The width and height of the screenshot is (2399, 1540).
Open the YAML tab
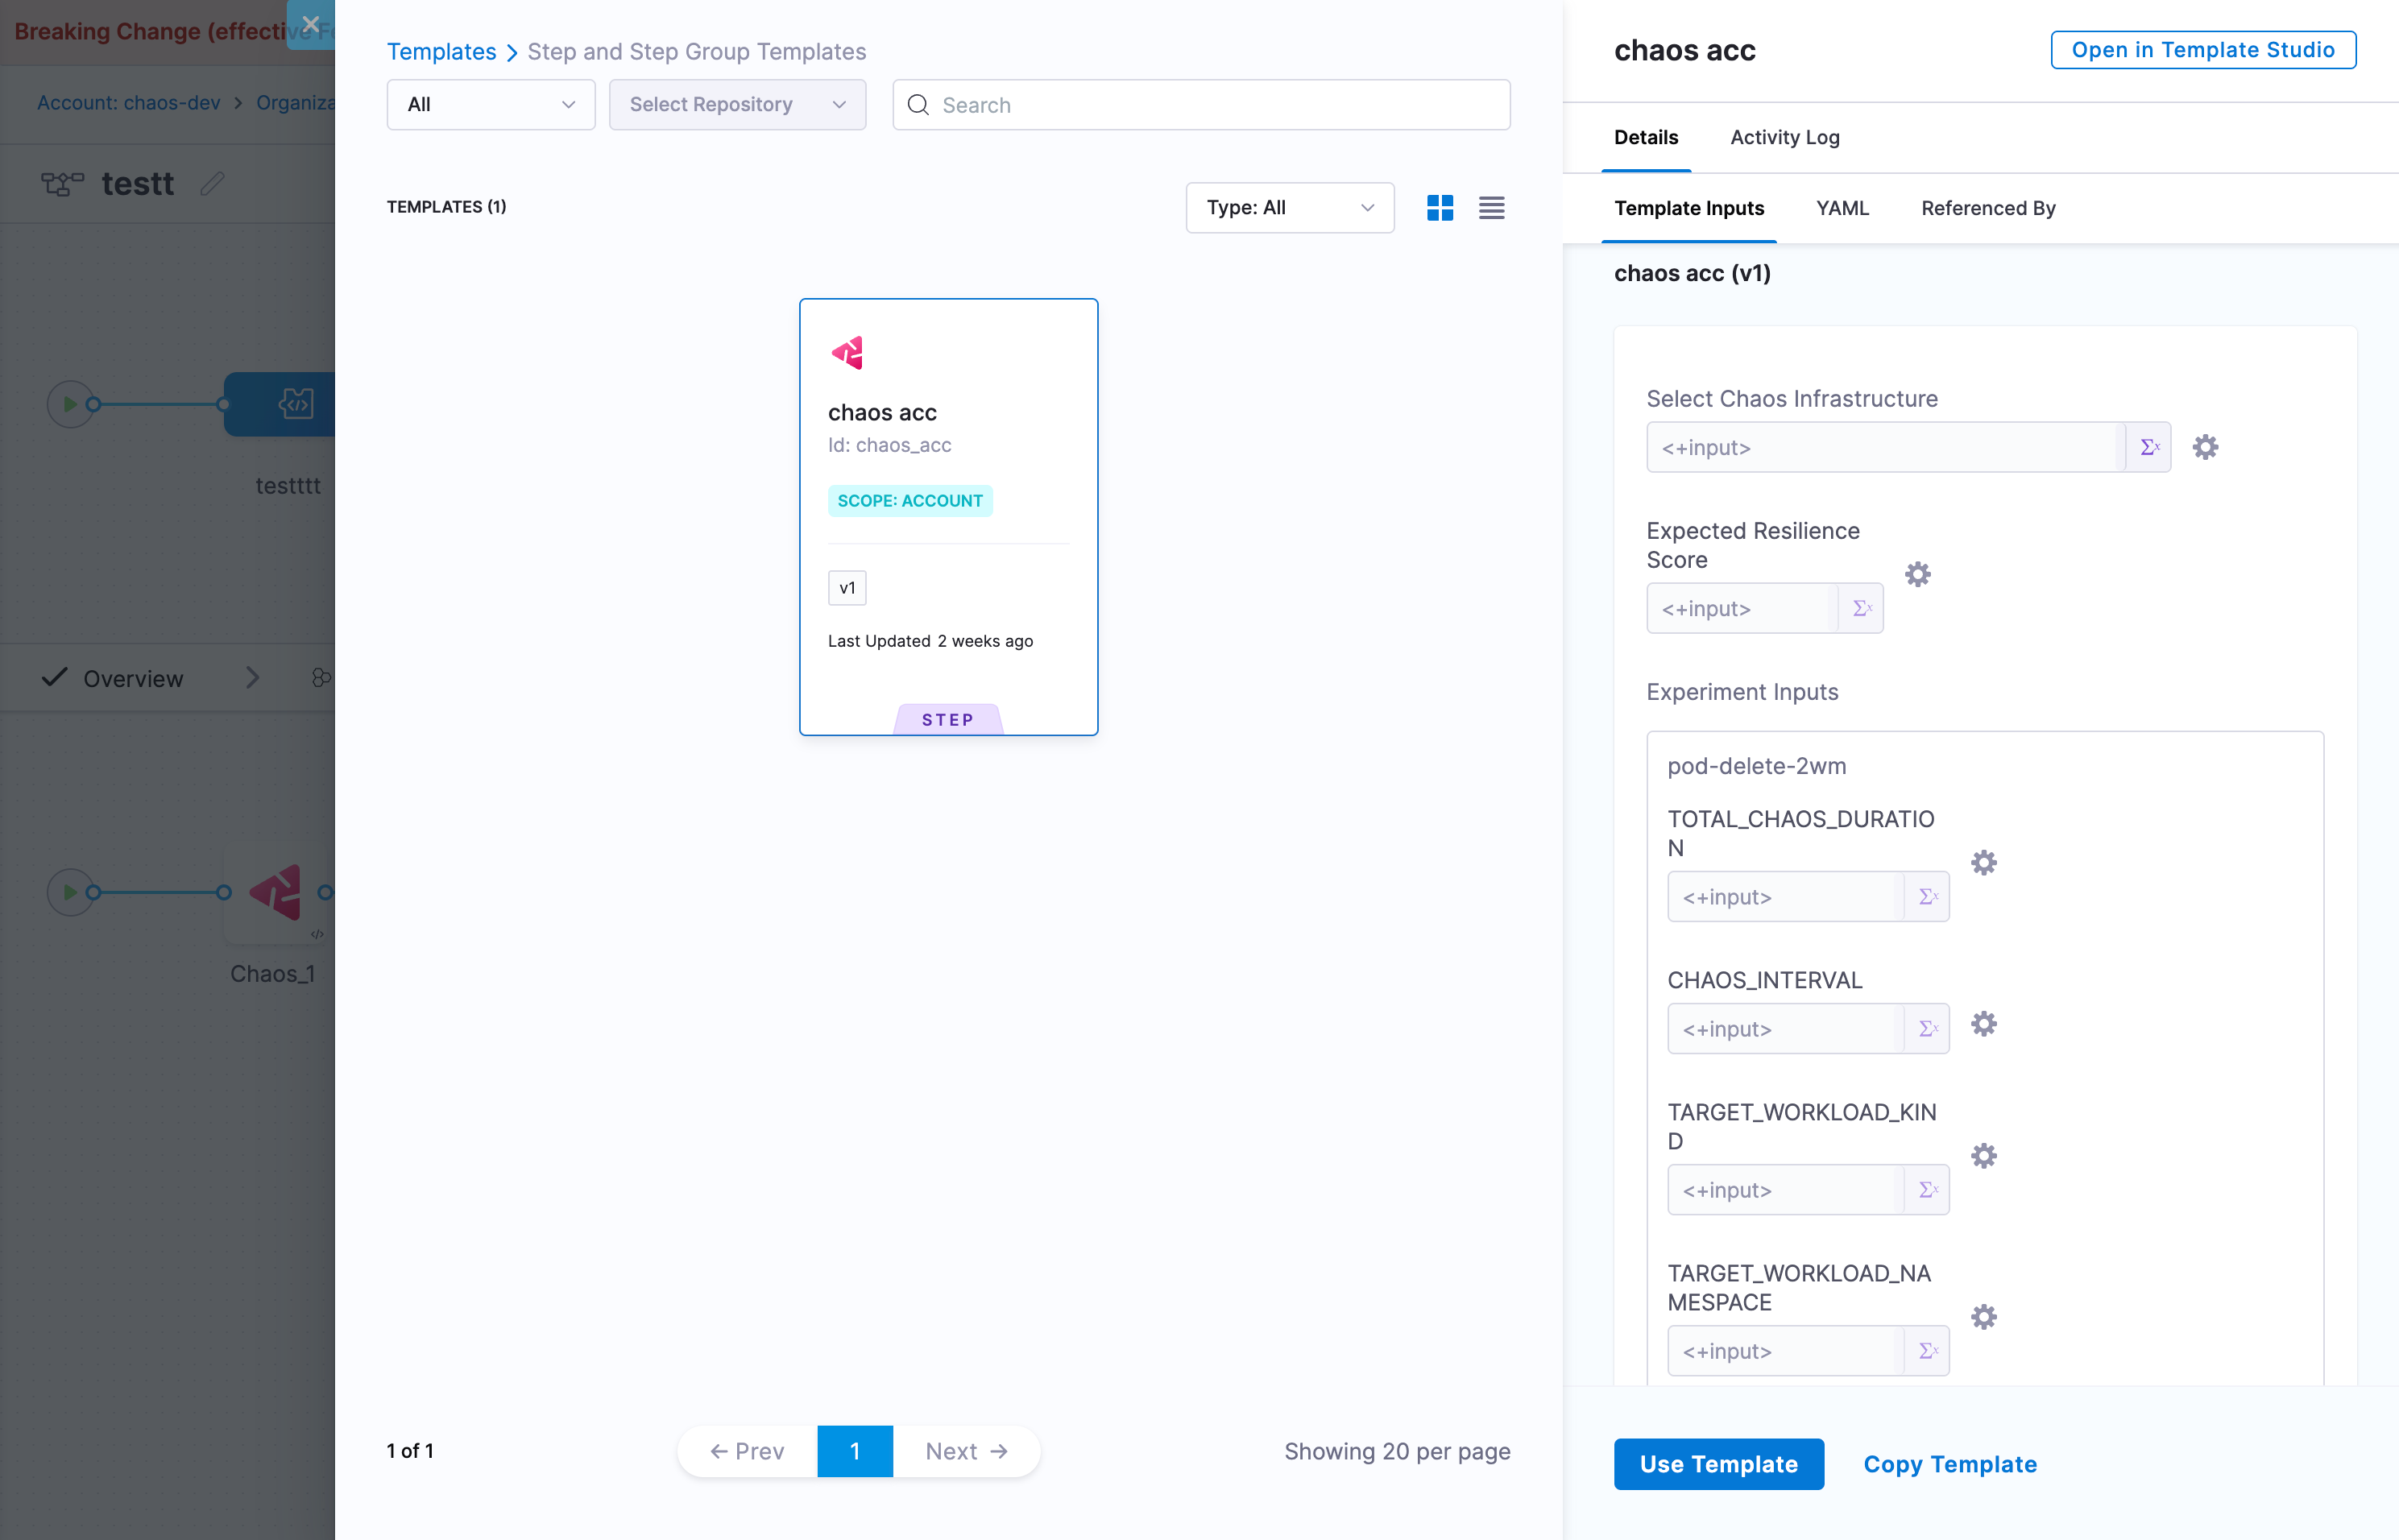tap(1842, 208)
